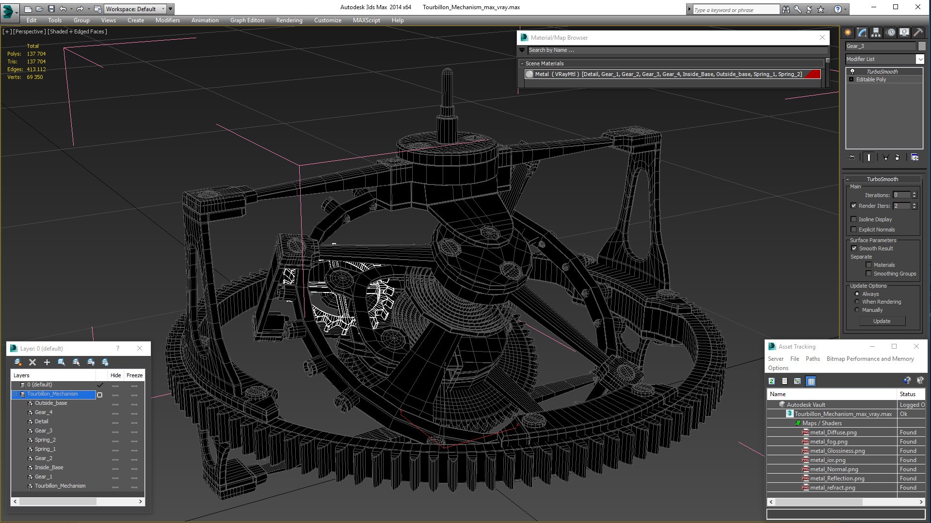Select When Rendering update option
The height and width of the screenshot is (523, 931).
point(857,302)
